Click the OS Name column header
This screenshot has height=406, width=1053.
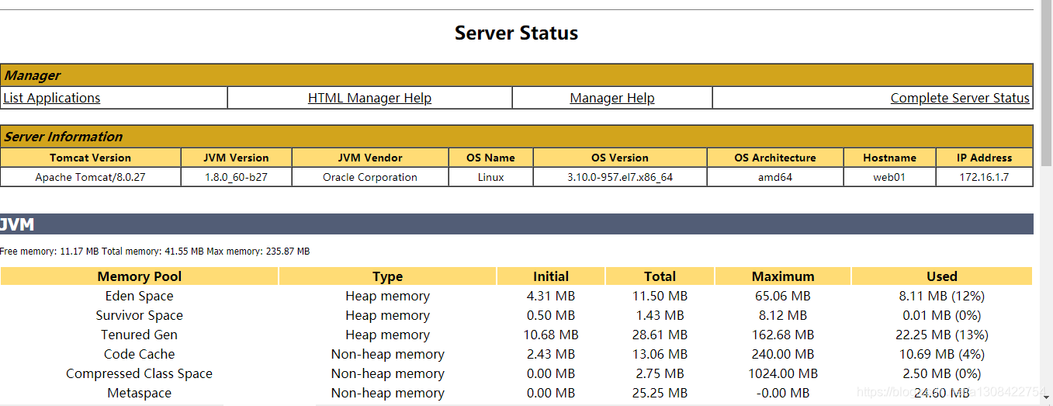pos(490,158)
